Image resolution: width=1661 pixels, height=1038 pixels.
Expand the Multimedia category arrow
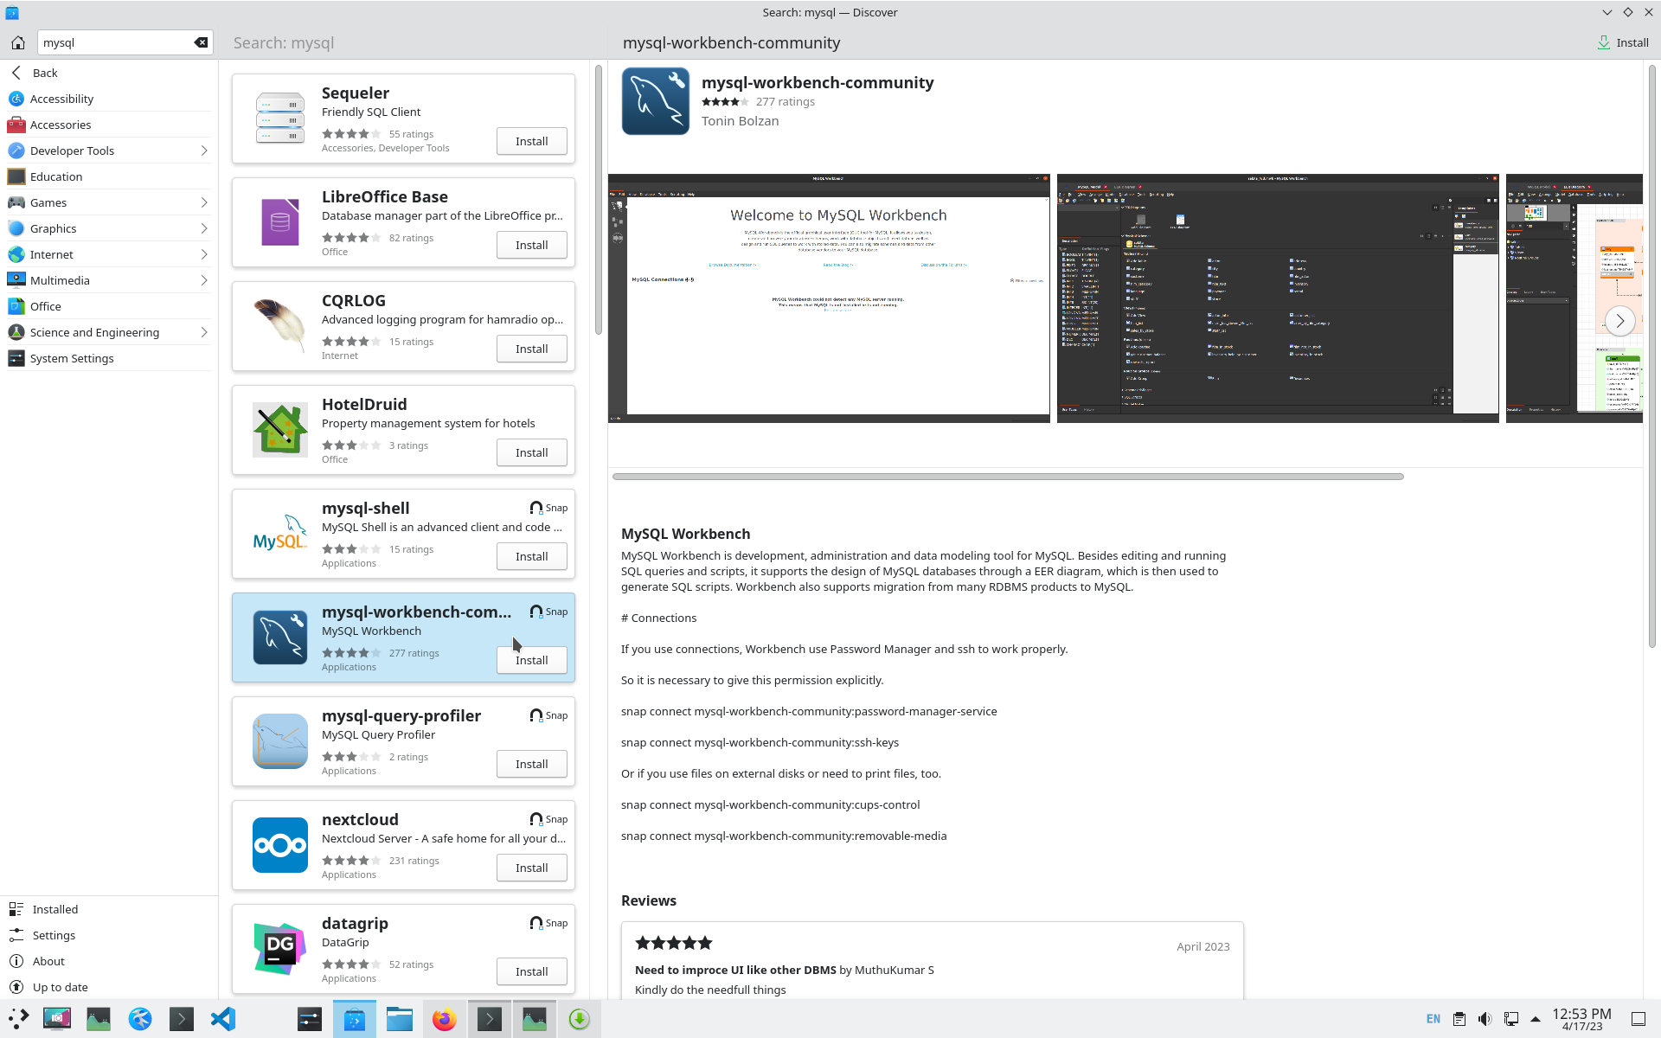204,280
